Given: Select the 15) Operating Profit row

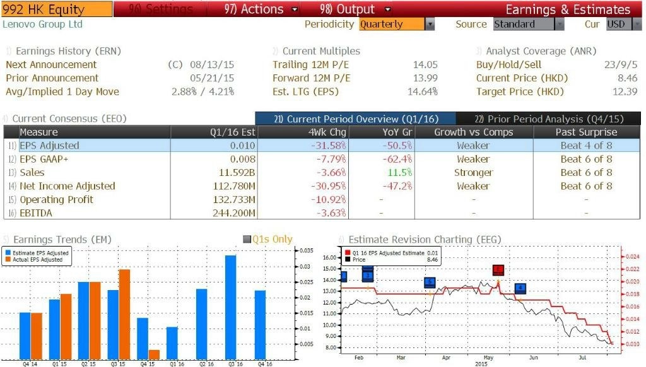Looking at the screenshot, I should [x=322, y=200].
